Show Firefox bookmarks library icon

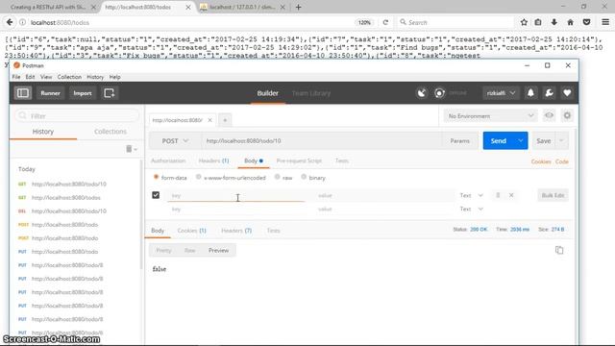coord(538,22)
